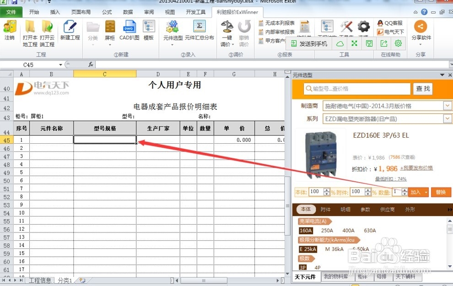Click the green save disk icon
453x286 pixels.
[x=369, y=43]
